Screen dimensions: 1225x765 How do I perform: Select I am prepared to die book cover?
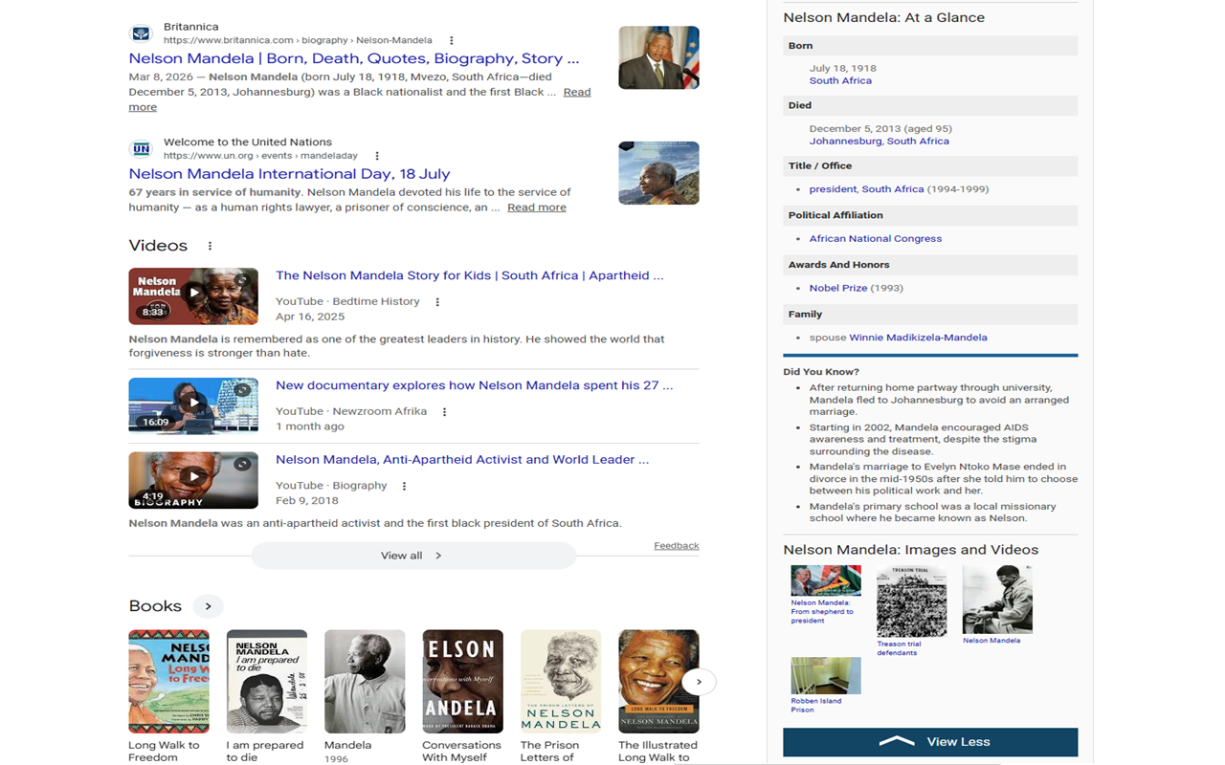tap(267, 682)
